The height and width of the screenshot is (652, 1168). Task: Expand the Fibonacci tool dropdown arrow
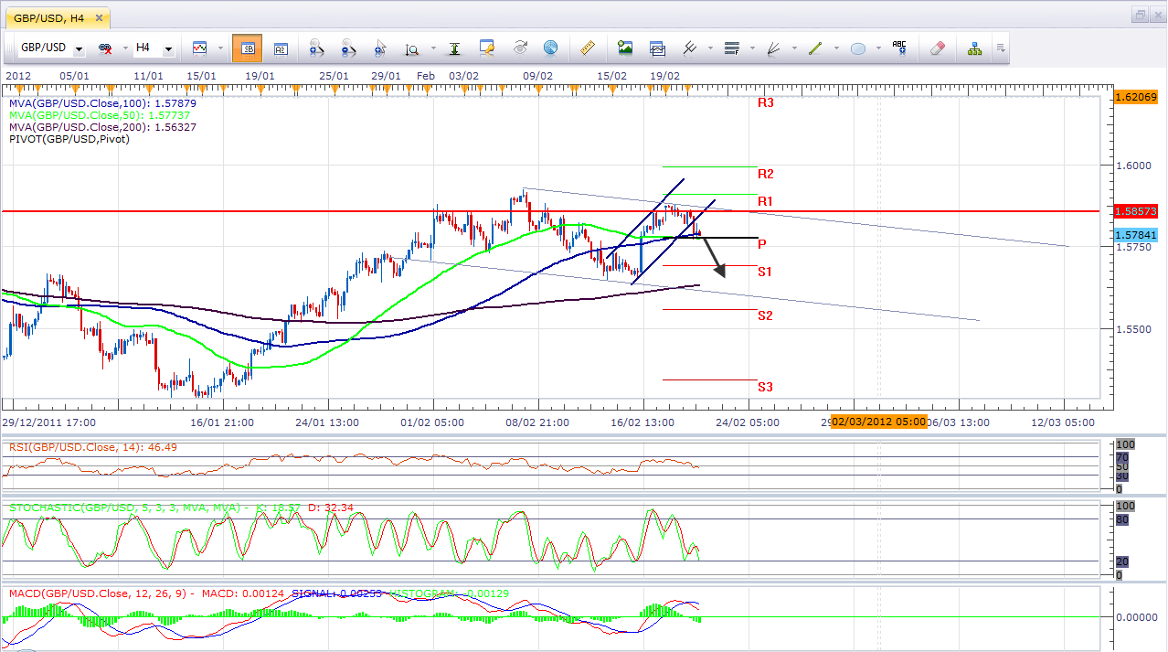(x=750, y=48)
